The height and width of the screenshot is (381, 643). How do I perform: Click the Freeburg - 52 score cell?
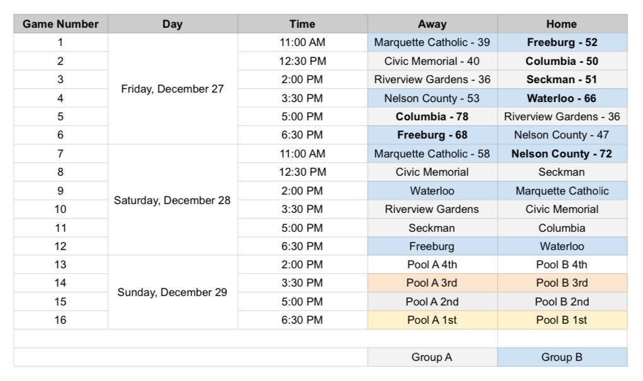pos(562,43)
